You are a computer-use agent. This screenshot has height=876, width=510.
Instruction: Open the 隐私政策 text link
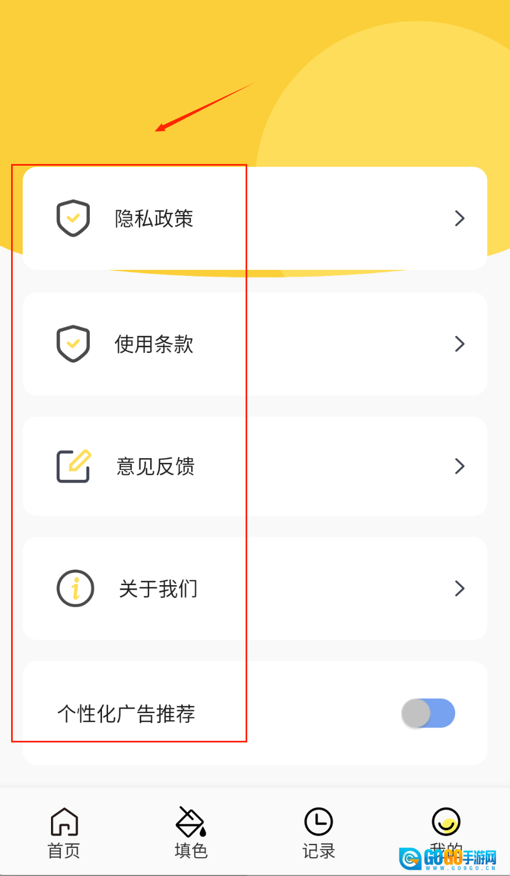(x=154, y=219)
